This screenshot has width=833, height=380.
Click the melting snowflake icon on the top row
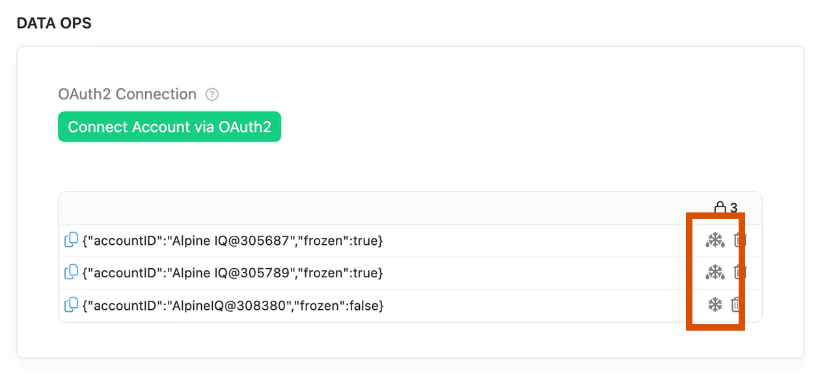coord(714,240)
